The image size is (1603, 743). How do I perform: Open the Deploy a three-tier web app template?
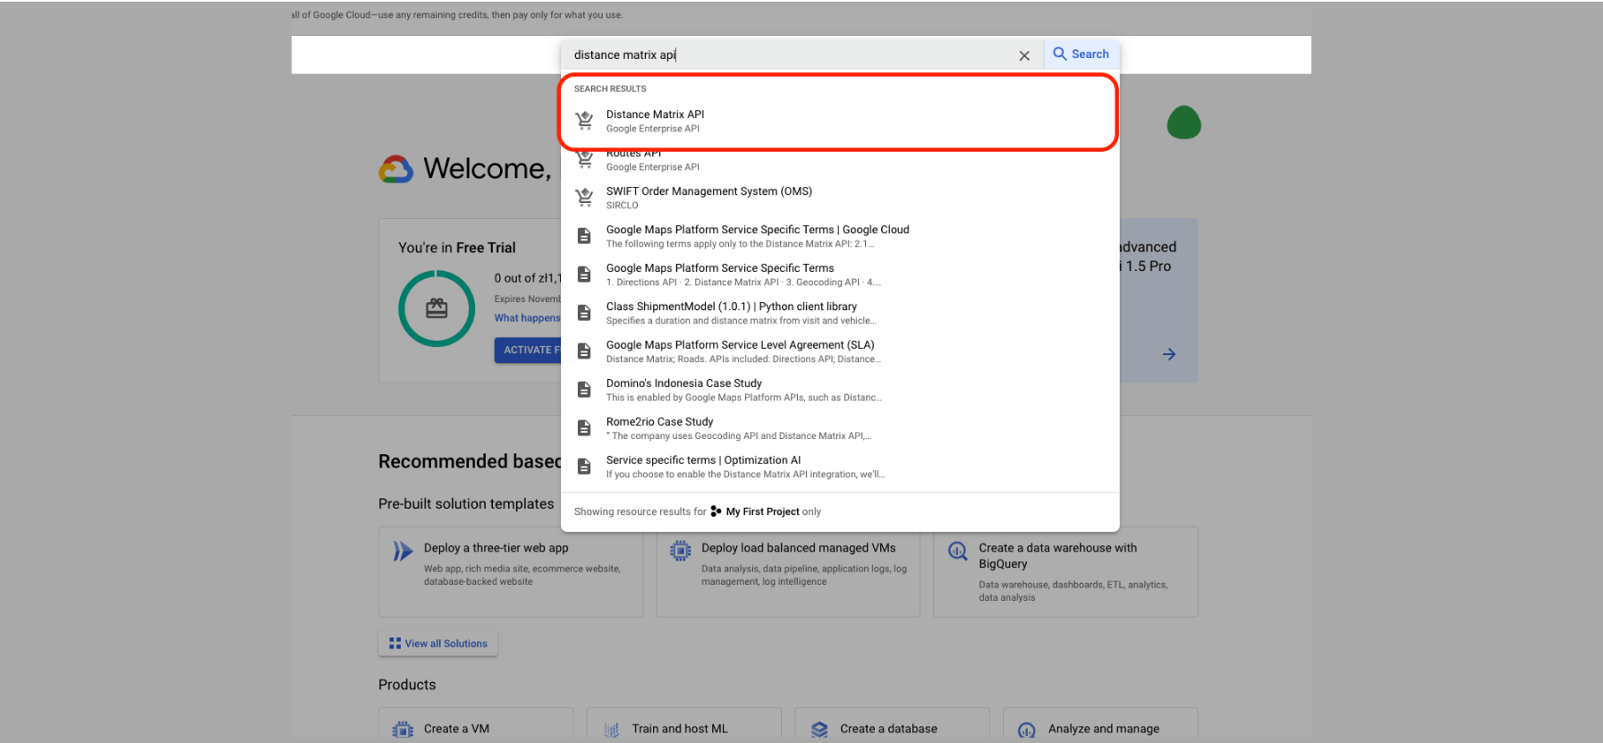511,571
